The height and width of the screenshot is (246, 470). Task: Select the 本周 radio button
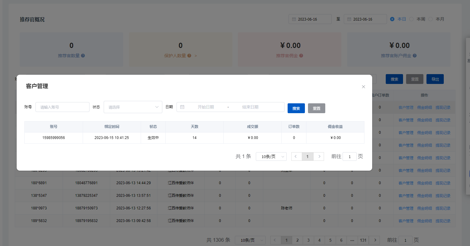coord(411,19)
